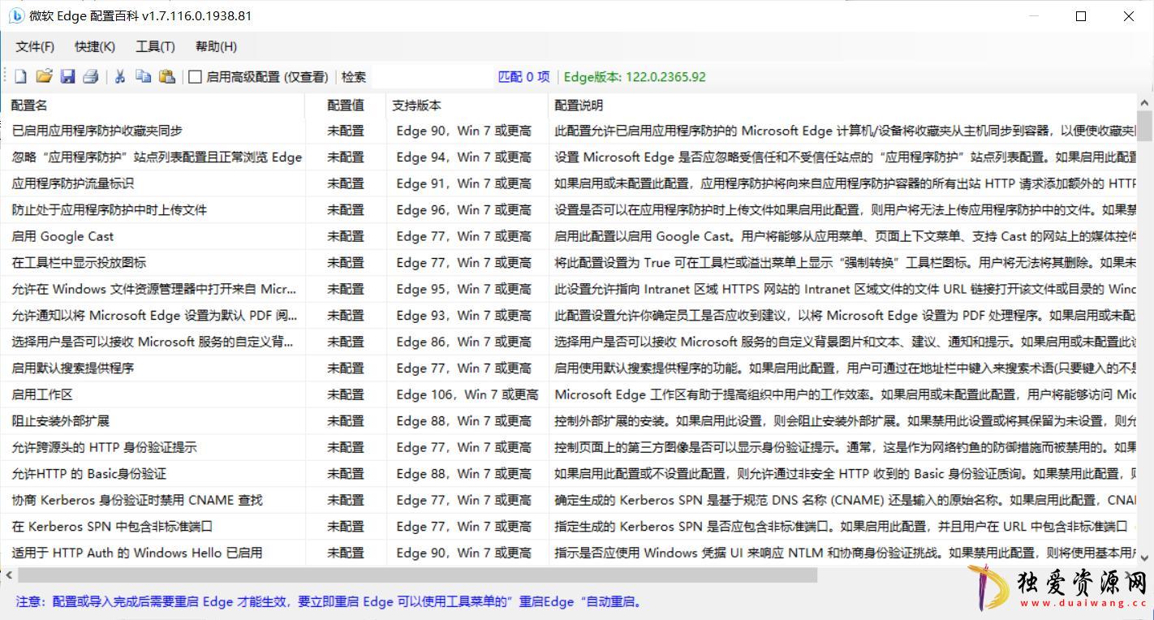
Task: Click Edge 96 version cell
Action: click(x=464, y=210)
